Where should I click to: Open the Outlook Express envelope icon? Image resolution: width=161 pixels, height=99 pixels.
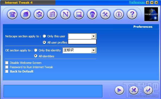click(x=39, y=14)
